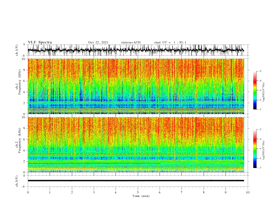Click the flat ch.3 voltage trace
Screen dimensions: 279x216
tap(136, 181)
